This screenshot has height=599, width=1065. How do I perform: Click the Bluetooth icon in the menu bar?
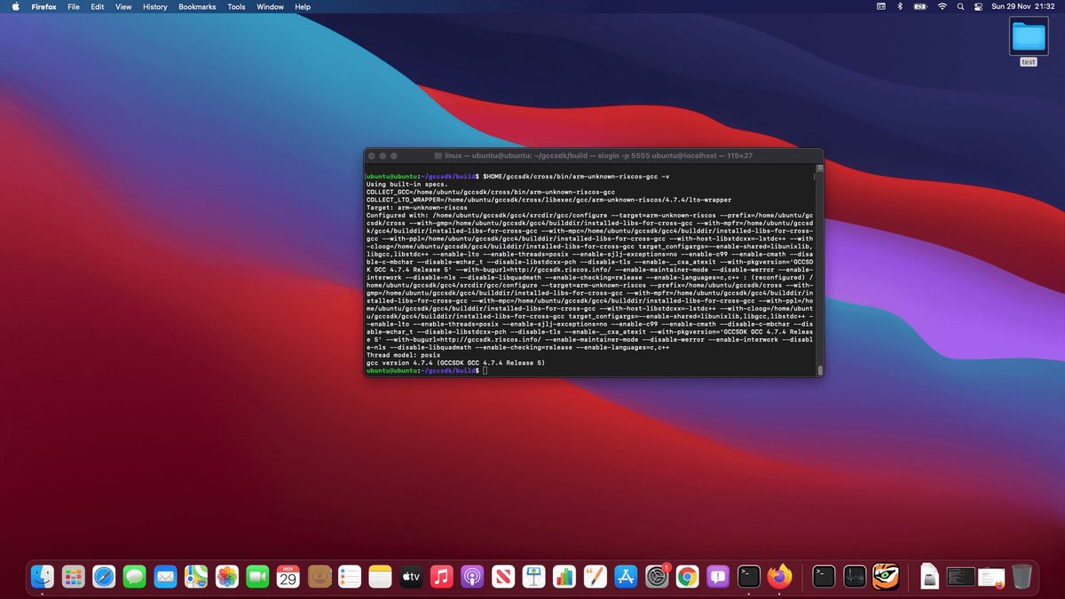tap(900, 6)
